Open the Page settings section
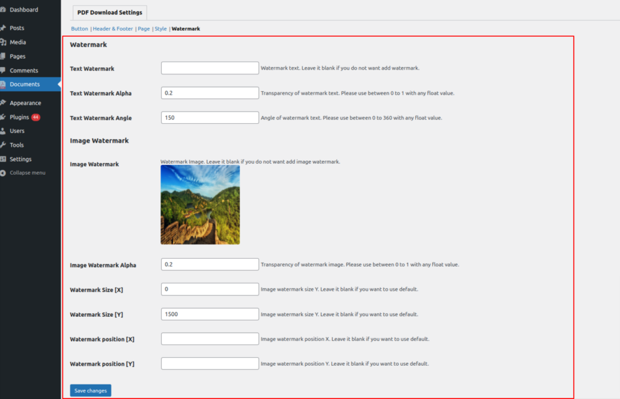The image size is (620, 399). point(143,28)
